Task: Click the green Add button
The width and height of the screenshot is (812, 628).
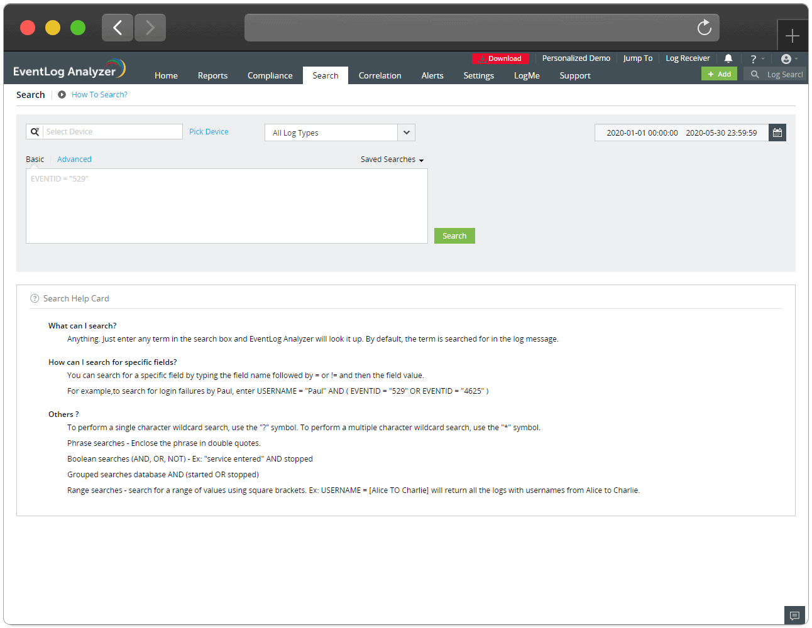Action: point(719,74)
